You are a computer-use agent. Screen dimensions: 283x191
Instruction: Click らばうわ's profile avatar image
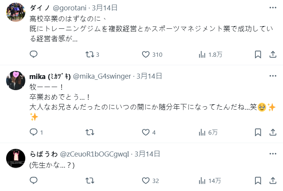tap(16, 158)
